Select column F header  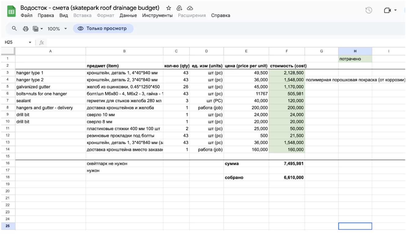[287, 51]
